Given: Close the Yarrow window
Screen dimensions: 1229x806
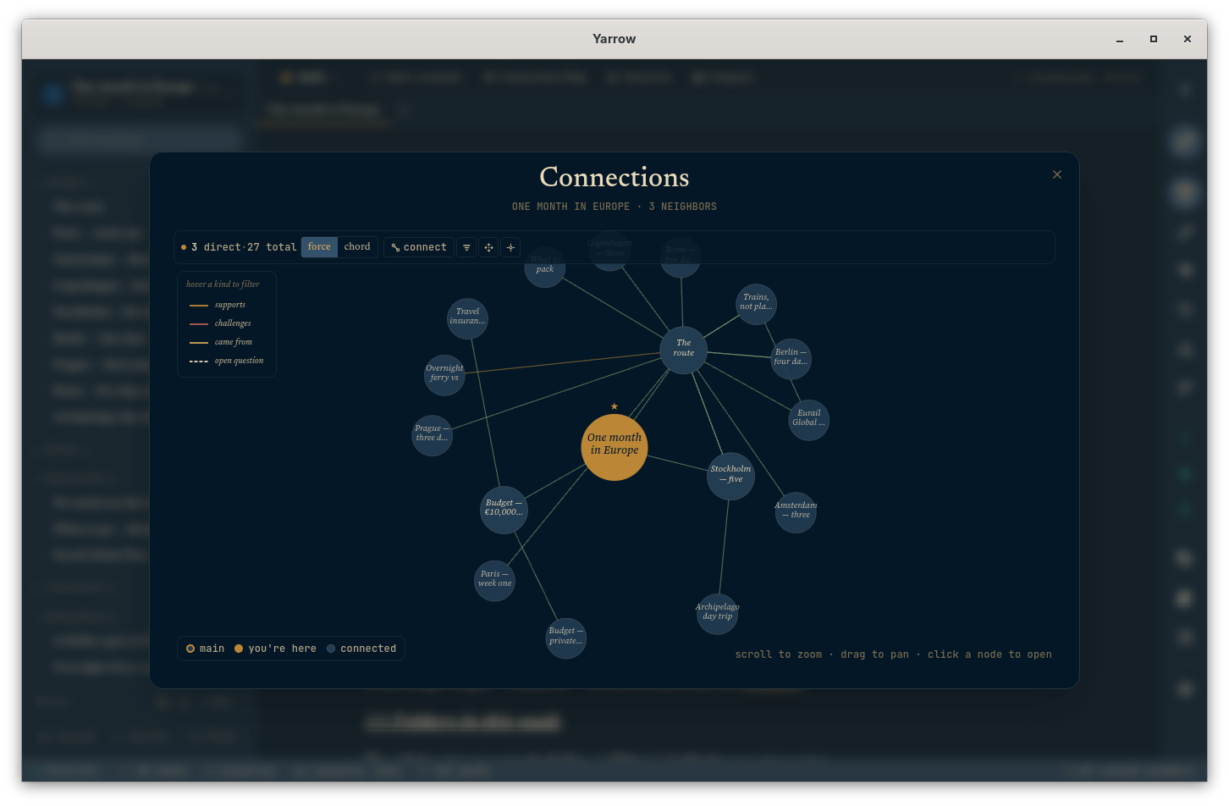Looking at the screenshot, I should click(1188, 39).
